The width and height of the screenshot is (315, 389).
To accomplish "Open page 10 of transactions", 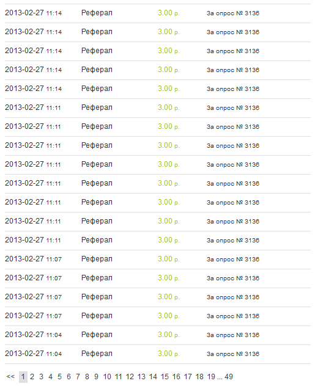I will [107, 377].
